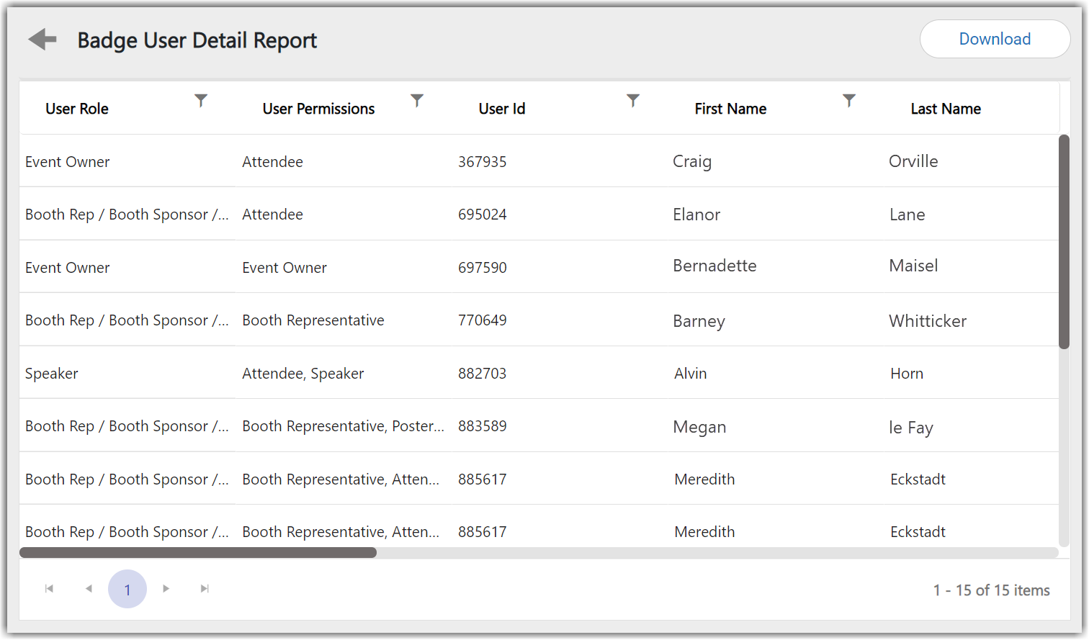This screenshot has width=1089, height=640.
Task: Sort by User Role column header
Action: 77,109
